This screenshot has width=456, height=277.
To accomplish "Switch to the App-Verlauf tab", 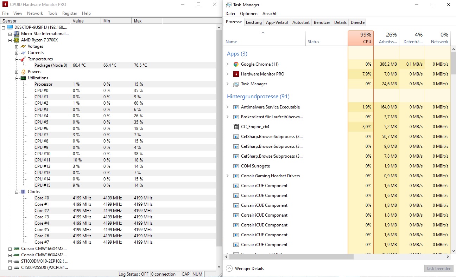I will pyautogui.click(x=277, y=22).
